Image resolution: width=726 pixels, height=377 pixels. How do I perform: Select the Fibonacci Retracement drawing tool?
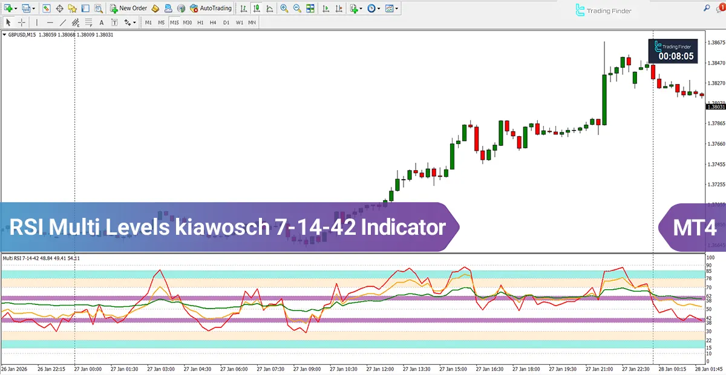click(88, 22)
